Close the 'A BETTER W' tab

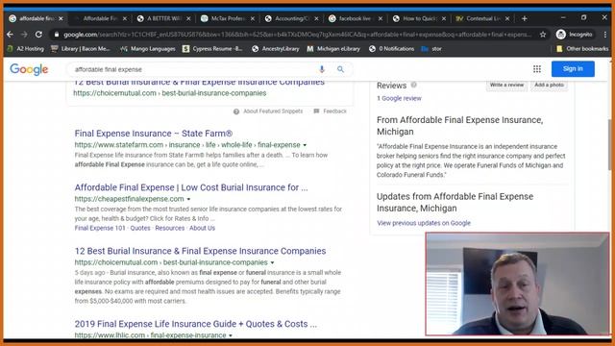click(188, 18)
